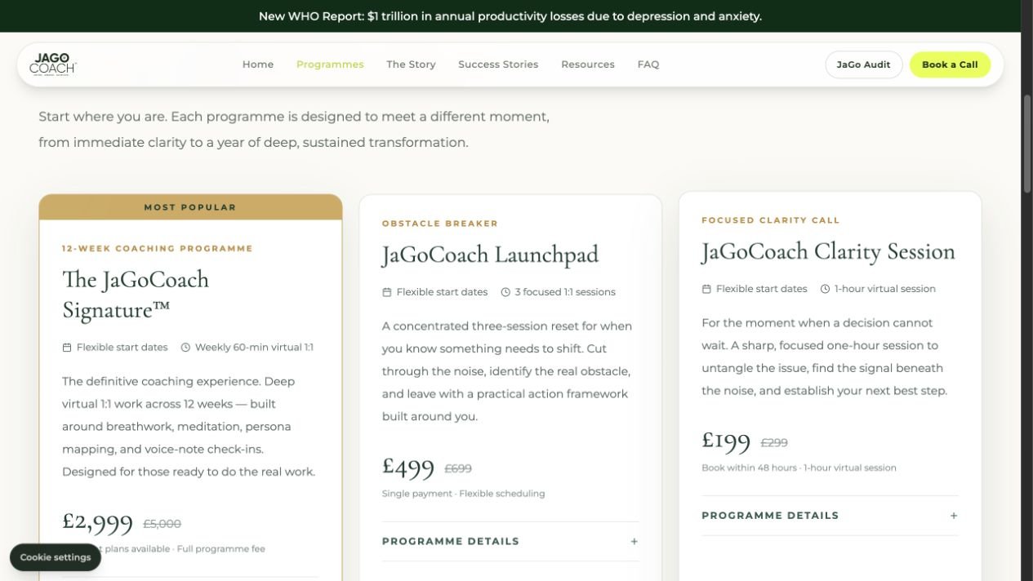Click the struck-through £5,000 price
The image size is (1033, 581).
pyautogui.click(x=162, y=524)
